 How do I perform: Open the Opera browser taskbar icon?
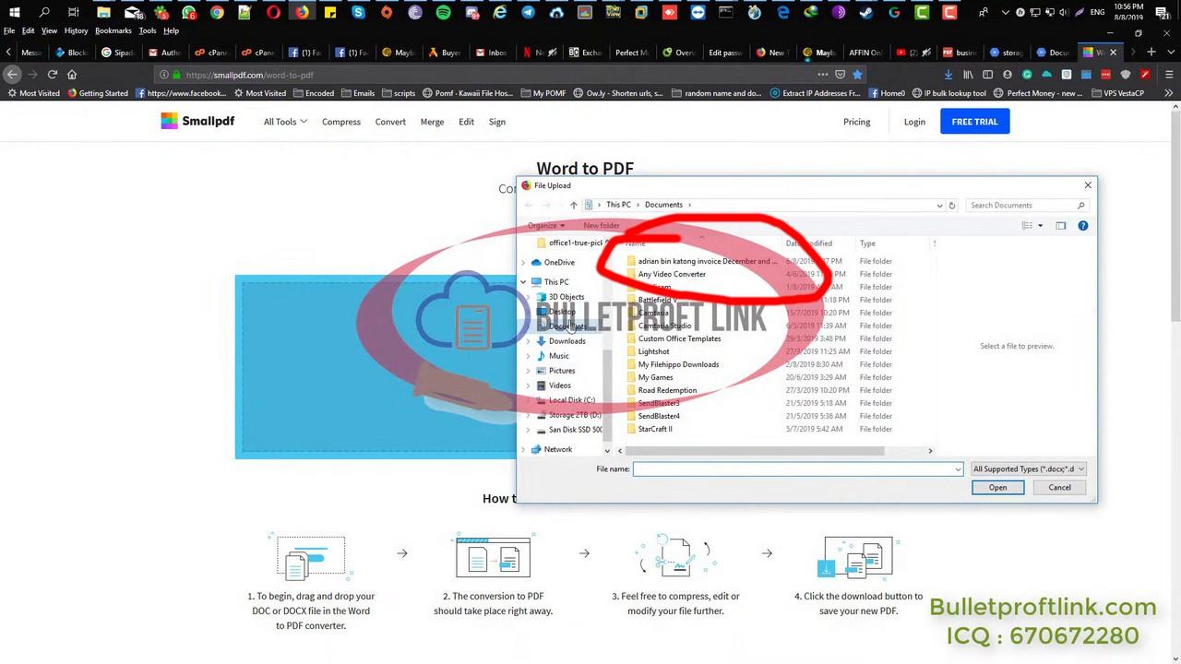pyautogui.click(x=273, y=13)
